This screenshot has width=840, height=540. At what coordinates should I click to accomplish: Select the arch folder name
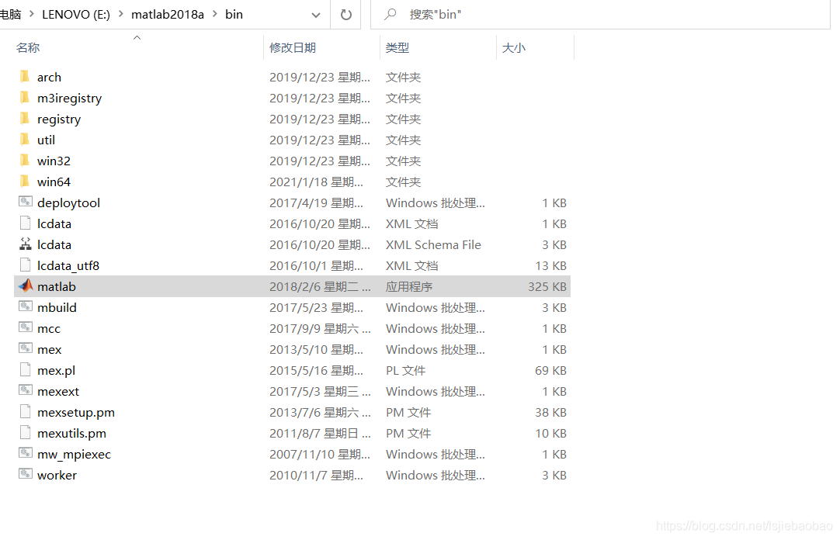(x=49, y=77)
